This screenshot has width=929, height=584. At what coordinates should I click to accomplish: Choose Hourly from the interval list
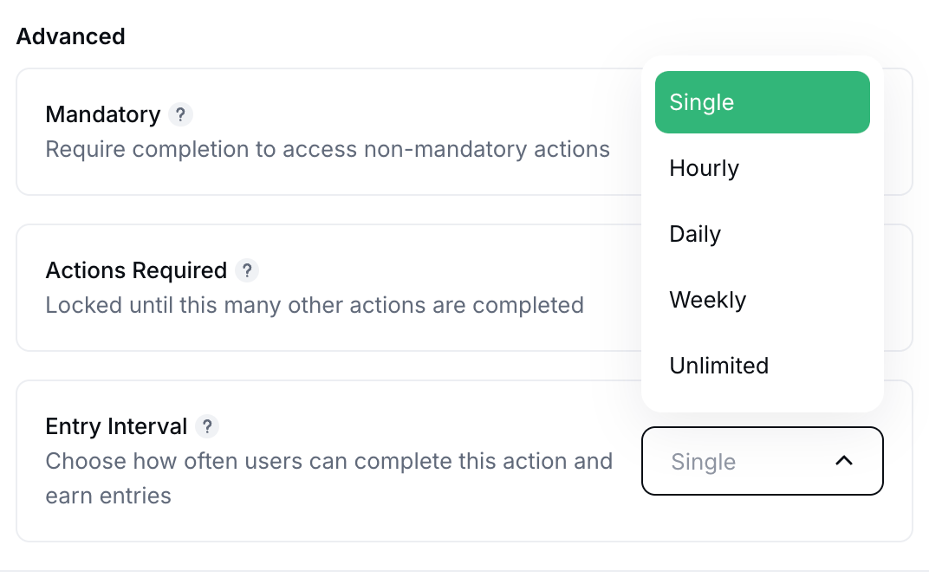(704, 168)
